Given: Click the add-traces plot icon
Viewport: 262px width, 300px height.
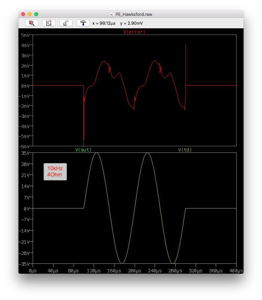Looking at the screenshot, I should pos(66,23).
